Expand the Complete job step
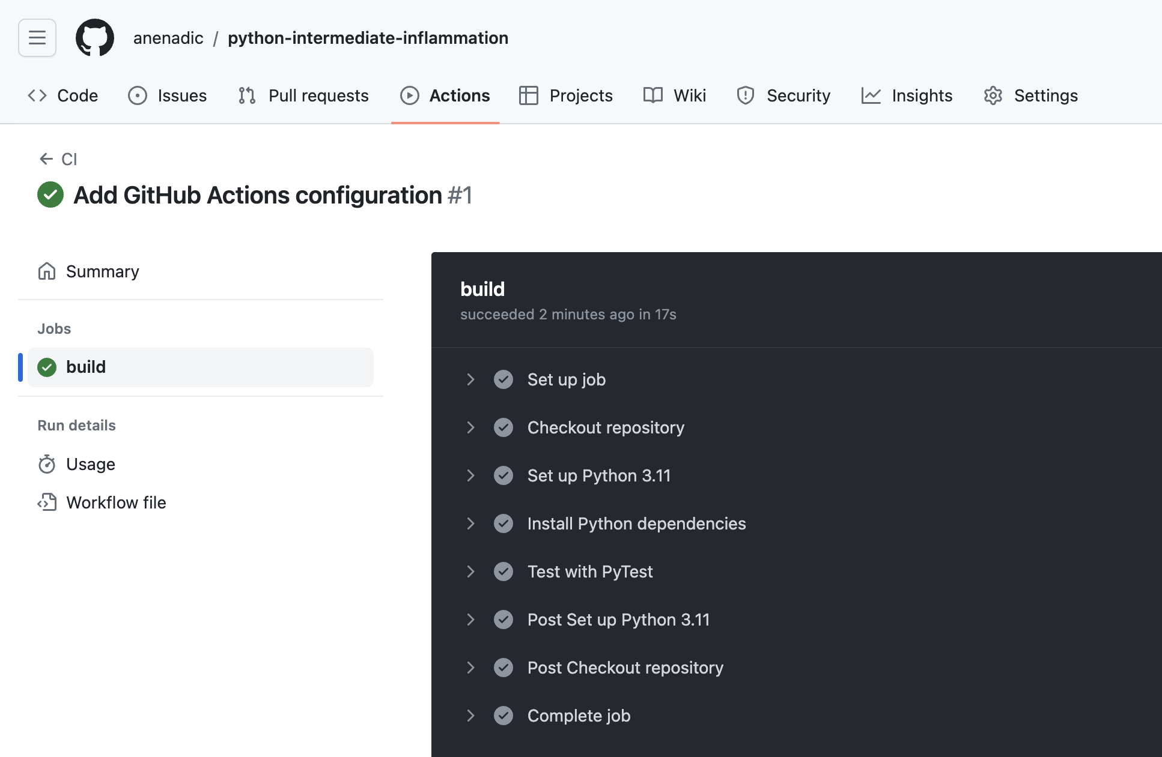 pos(470,716)
